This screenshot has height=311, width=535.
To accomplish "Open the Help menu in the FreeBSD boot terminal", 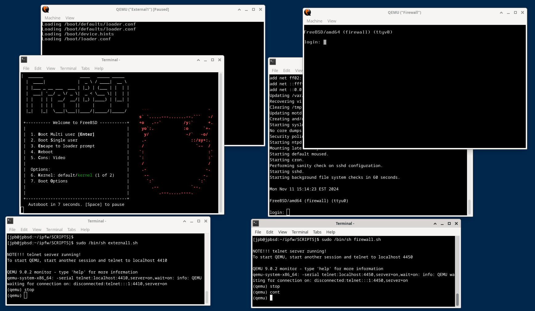I will click(x=99, y=68).
